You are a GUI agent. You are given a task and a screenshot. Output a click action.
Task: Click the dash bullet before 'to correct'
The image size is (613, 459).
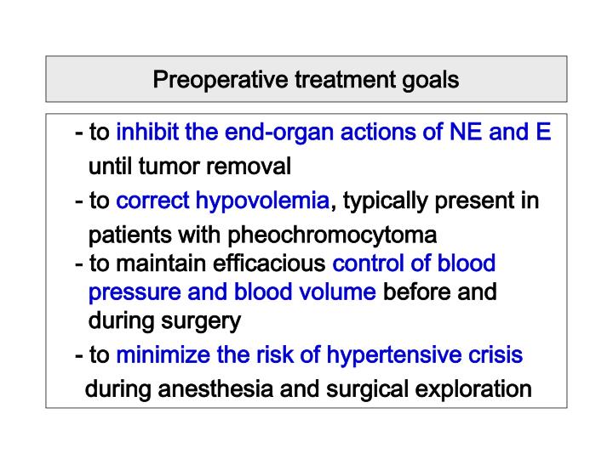[79, 202]
